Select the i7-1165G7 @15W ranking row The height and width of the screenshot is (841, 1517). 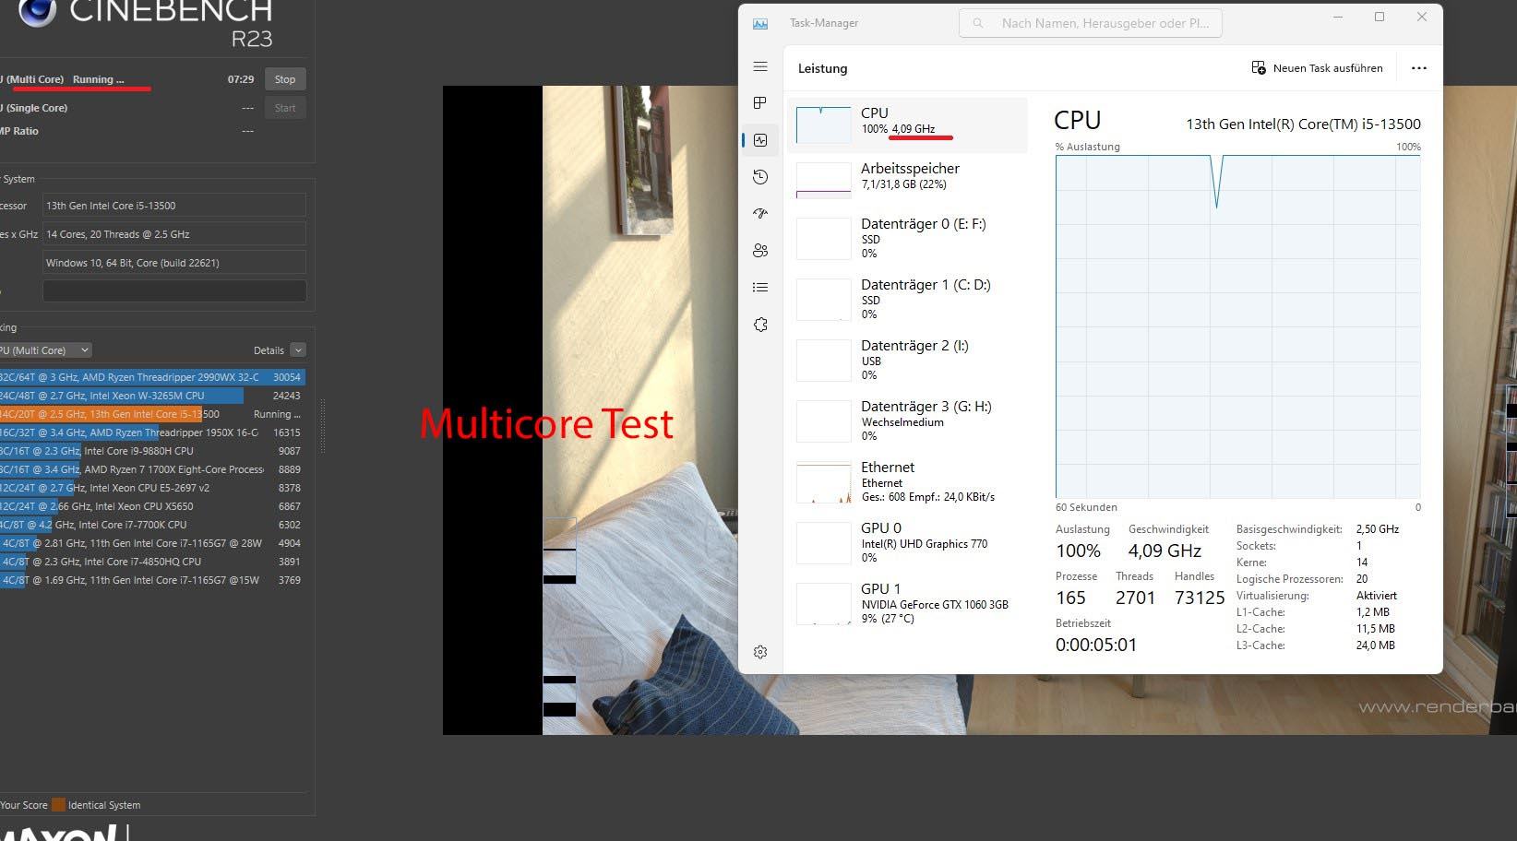[152, 580]
